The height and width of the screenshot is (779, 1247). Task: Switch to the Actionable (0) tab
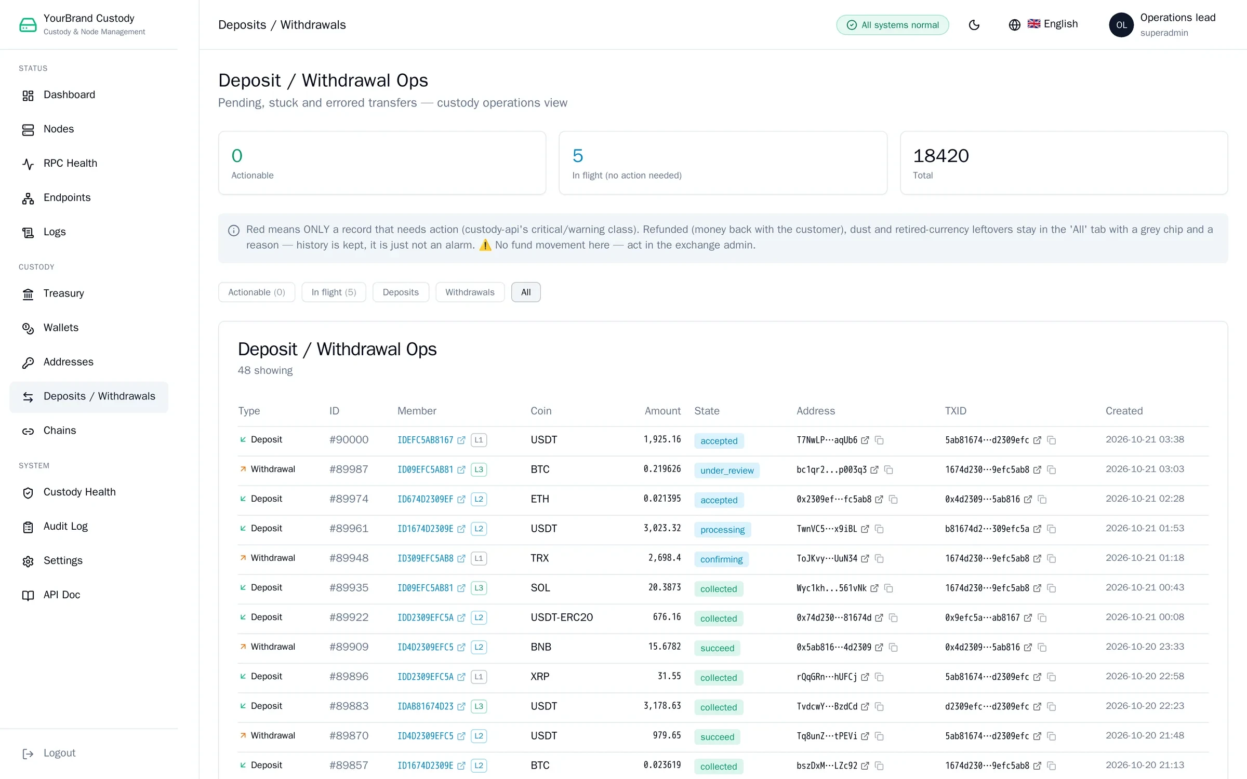[257, 292]
